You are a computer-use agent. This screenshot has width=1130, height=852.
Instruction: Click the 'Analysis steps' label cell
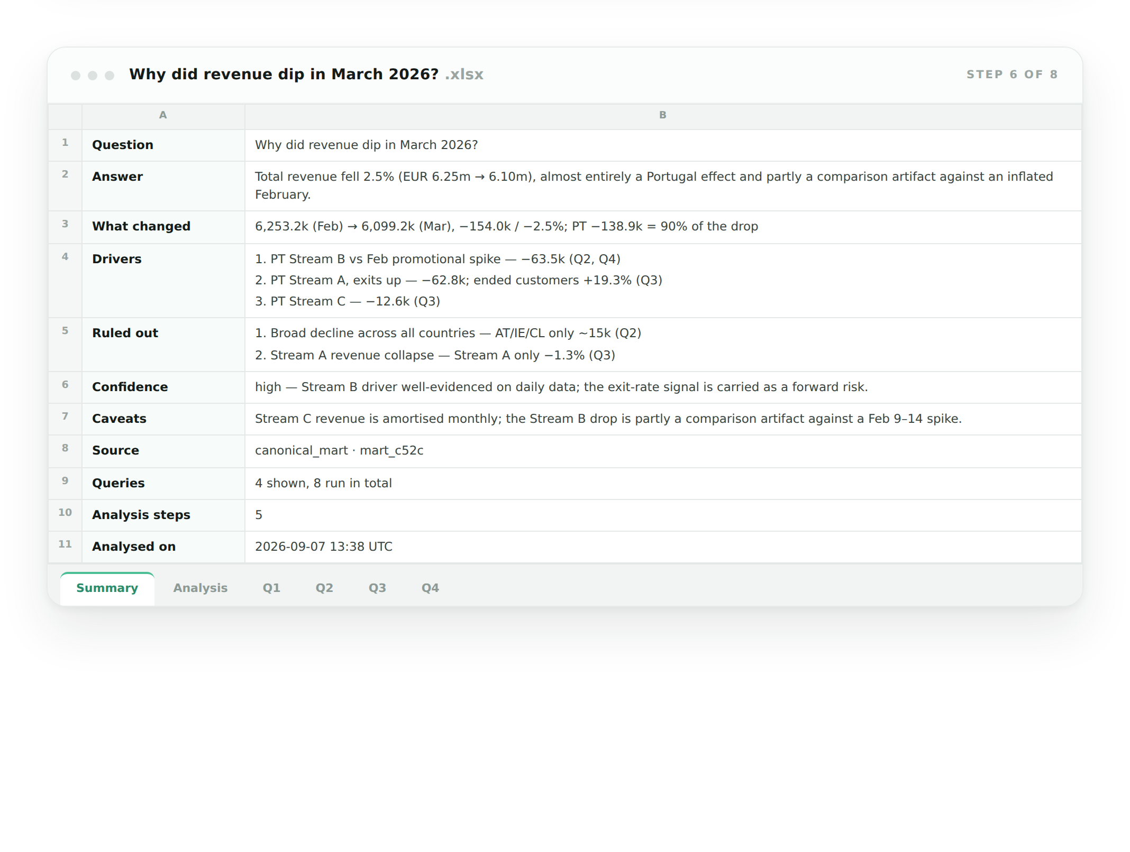(163, 515)
